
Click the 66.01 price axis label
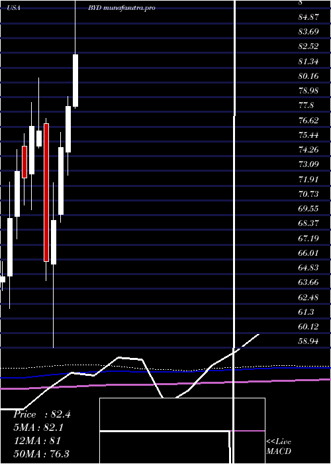click(x=308, y=253)
